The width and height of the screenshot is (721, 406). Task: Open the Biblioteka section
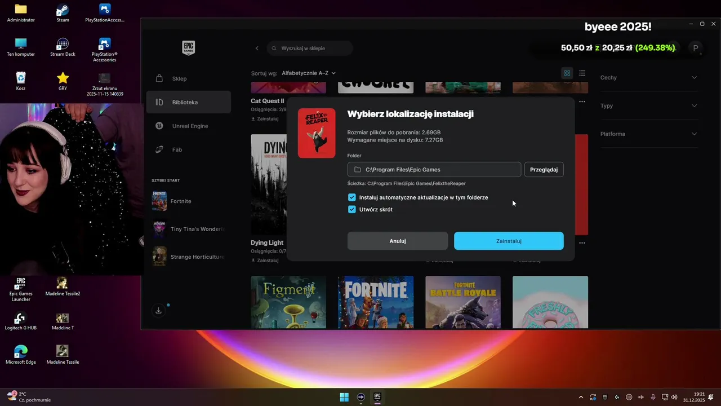(189, 102)
